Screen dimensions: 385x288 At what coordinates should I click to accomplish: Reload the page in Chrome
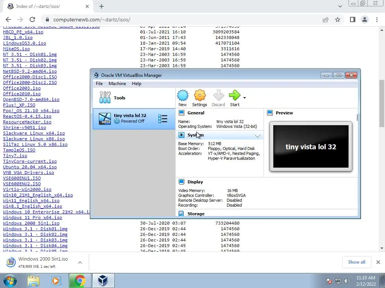(32, 19)
